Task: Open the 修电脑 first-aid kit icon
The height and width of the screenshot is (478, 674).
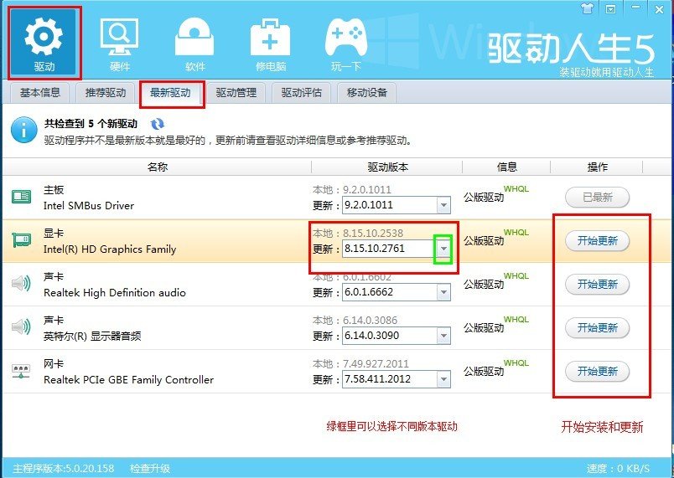Action: pyautogui.click(x=271, y=44)
